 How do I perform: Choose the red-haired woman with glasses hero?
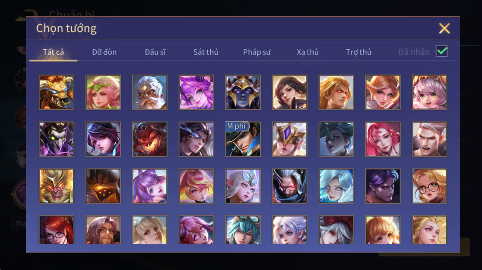pos(56,230)
